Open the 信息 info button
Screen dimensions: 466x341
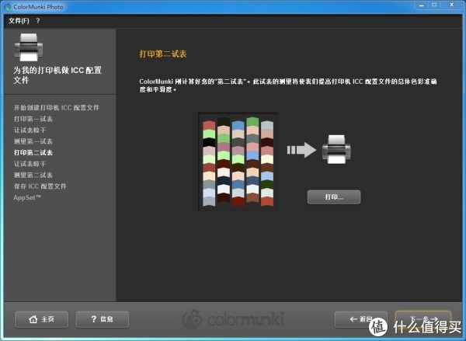point(102,319)
